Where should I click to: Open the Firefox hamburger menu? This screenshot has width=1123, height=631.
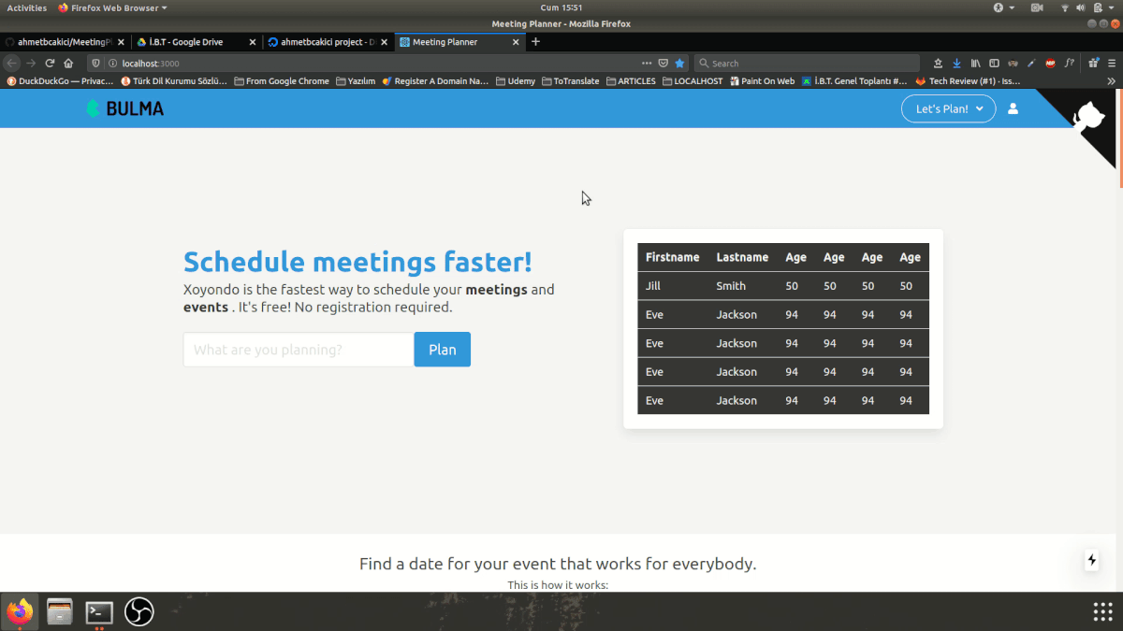pyautogui.click(x=1112, y=64)
